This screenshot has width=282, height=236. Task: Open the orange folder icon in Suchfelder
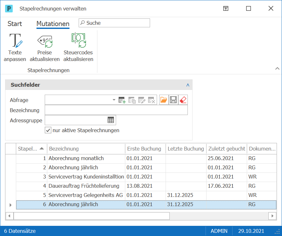(x=164, y=100)
